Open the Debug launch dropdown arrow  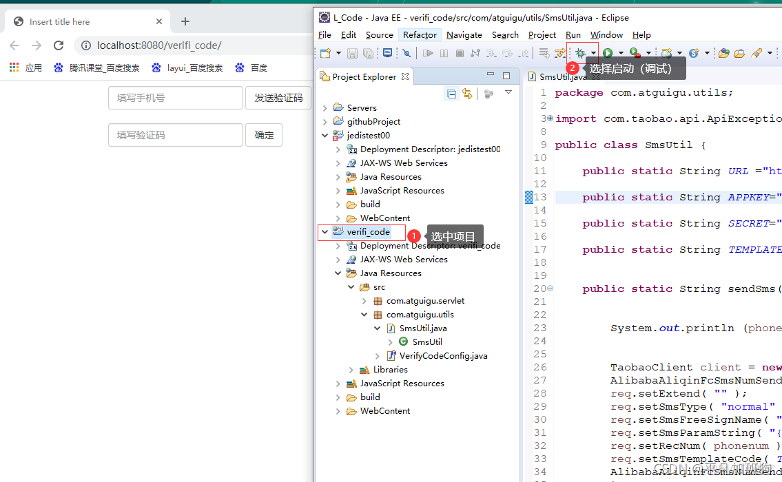(x=593, y=53)
